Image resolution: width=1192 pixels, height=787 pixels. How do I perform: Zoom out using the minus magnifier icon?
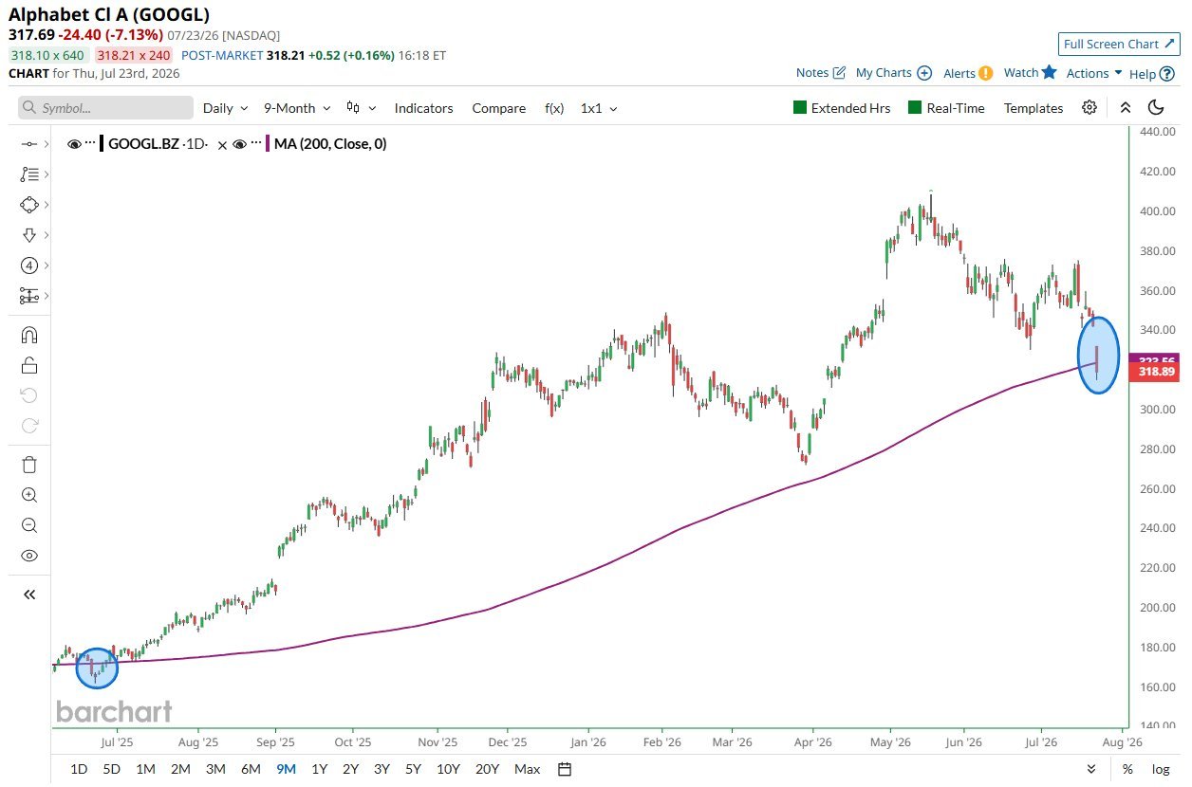click(x=29, y=525)
